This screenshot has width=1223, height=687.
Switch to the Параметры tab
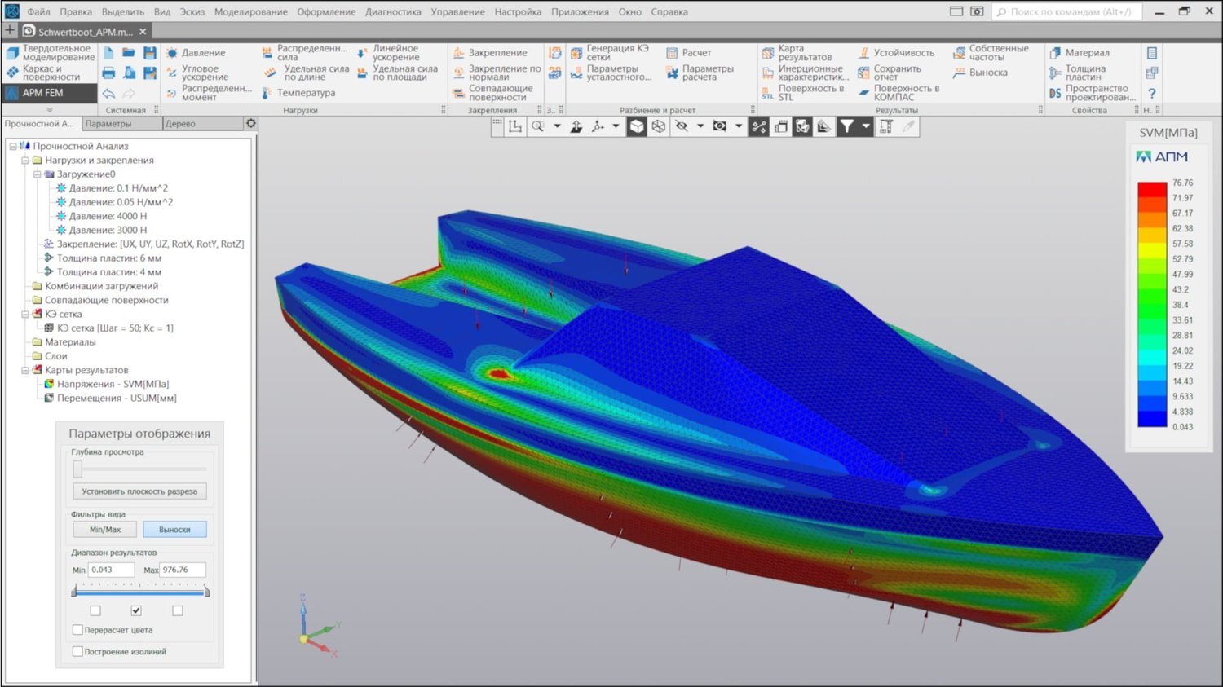tap(108, 124)
